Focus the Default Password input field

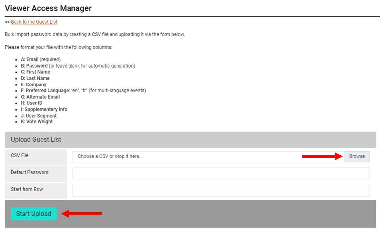point(221,174)
